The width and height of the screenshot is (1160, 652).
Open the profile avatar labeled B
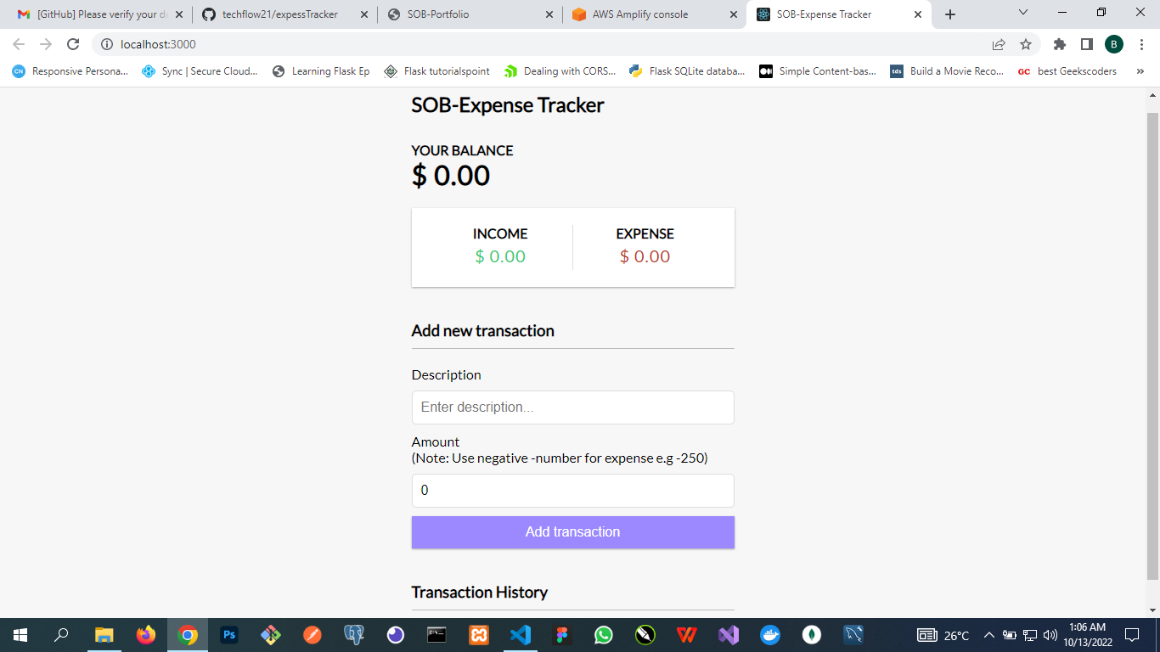tap(1113, 44)
